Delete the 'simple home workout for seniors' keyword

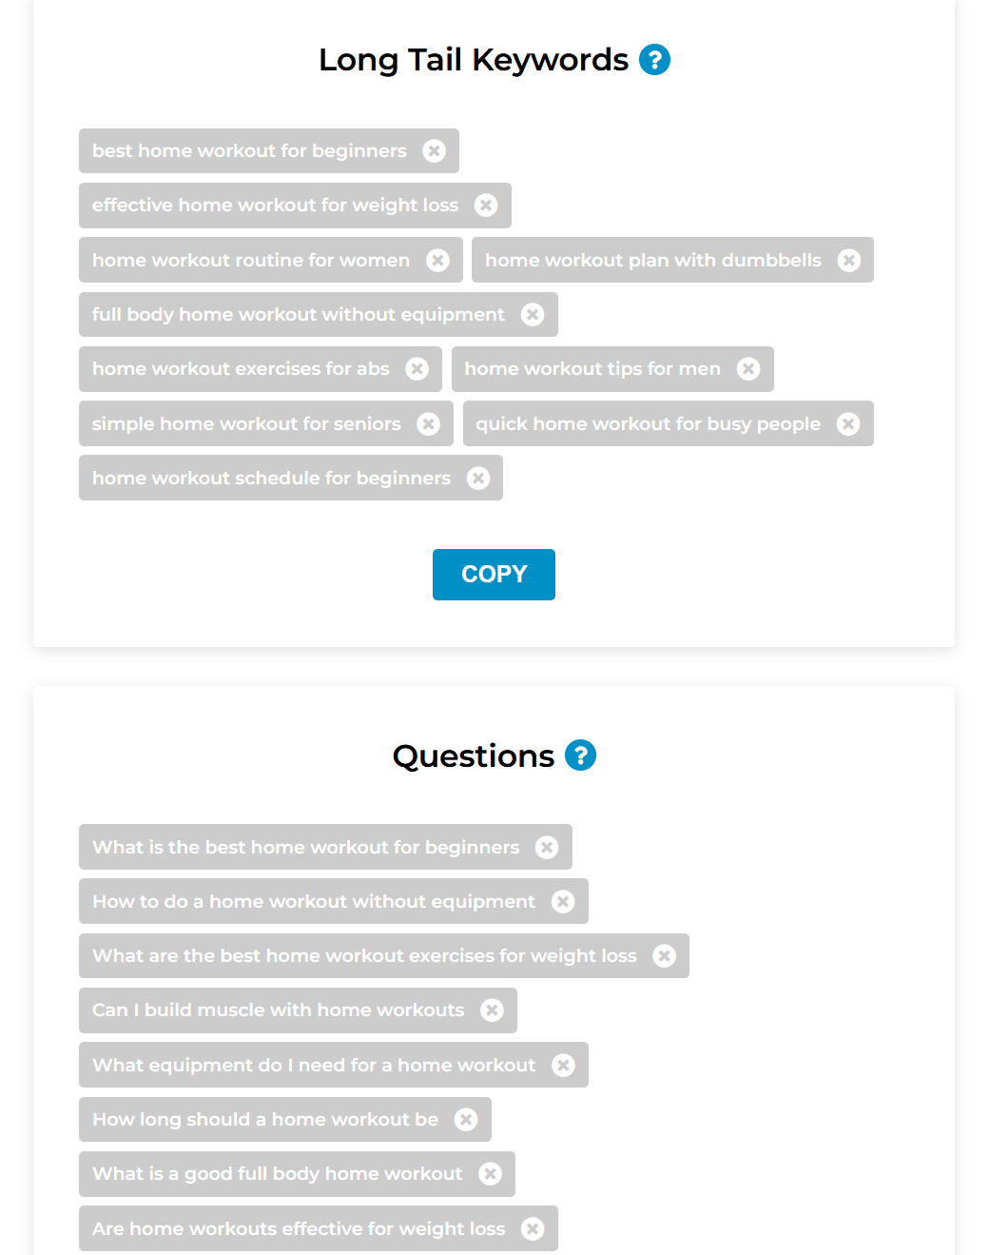(x=428, y=423)
